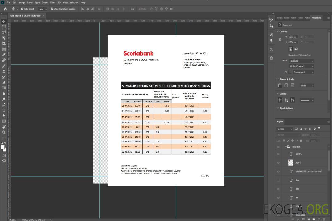Hide the 'm' text layer
Viewport: 332px width, 221px height.
tap(279, 198)
